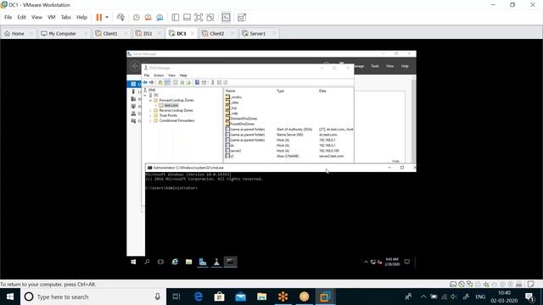The height and width of the screenshot is (305, 543).
Task: Open the VMware File menu
Action: [8, 17]
